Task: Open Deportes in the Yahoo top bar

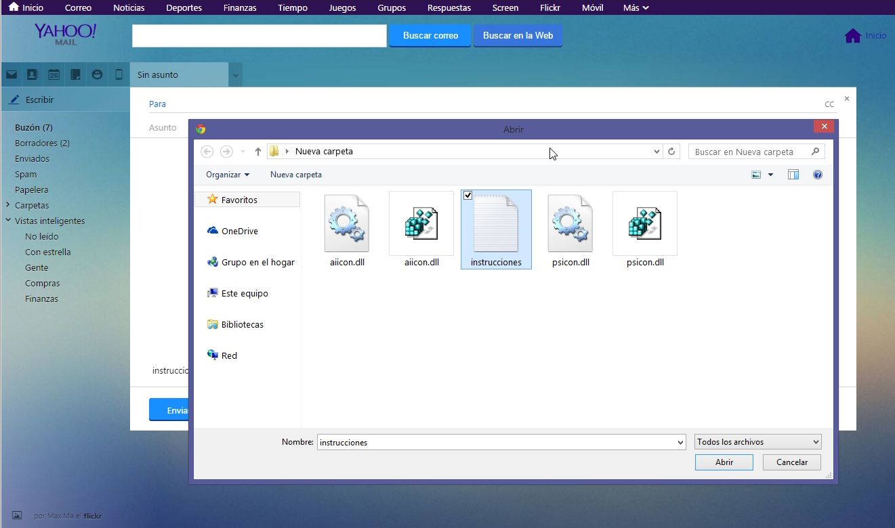Action: click(184, 8)
